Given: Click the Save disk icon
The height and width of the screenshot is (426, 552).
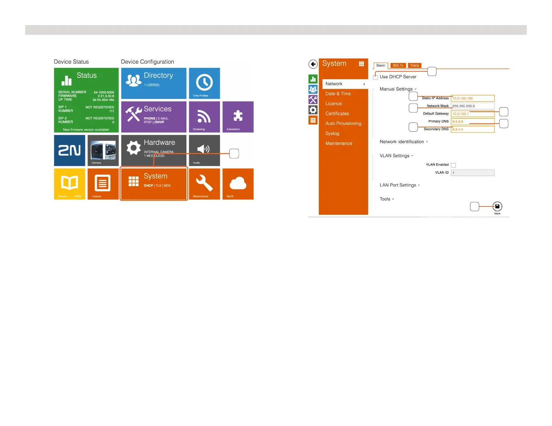Looking at the screenshot, I should pyautogui.click(x=497, y=206).
